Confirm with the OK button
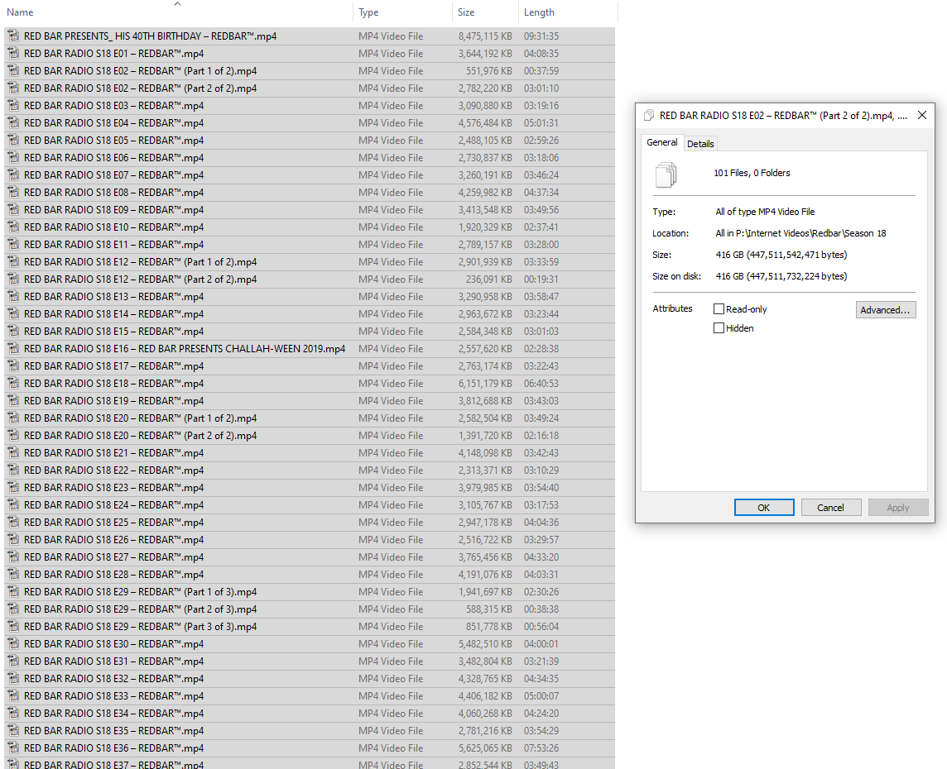 [x=764, y=507]
